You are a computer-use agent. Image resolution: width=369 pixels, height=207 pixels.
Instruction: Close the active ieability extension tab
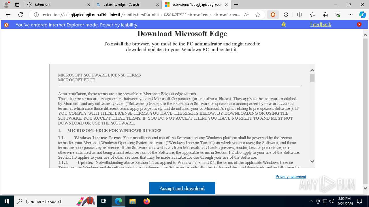[x=226, y=5]
